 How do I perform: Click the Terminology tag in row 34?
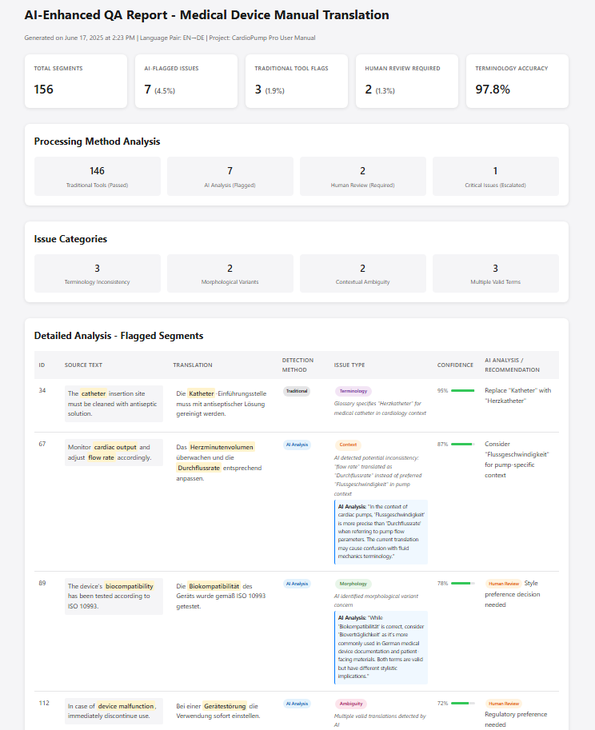click(x=353, y=391)
